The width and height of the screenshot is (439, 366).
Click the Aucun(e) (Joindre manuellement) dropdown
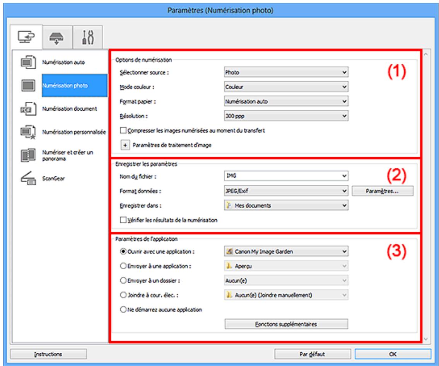286,295
